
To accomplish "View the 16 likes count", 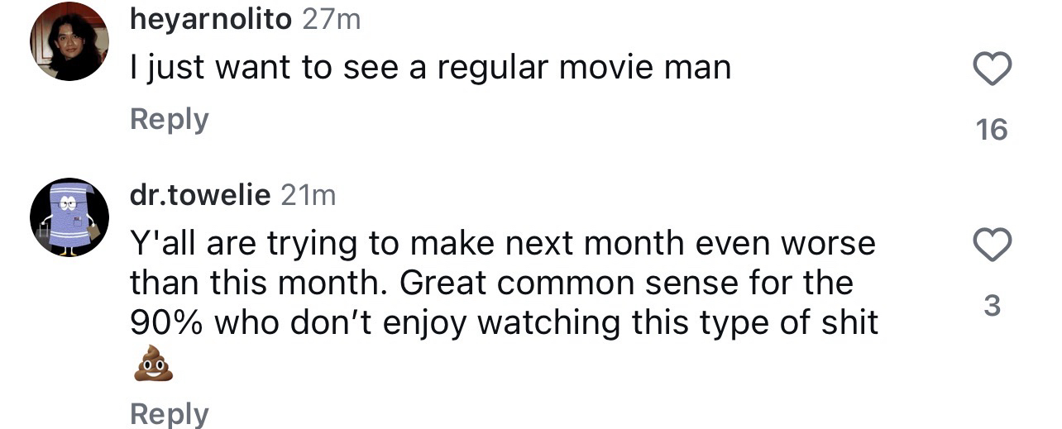I will (992, 130).
